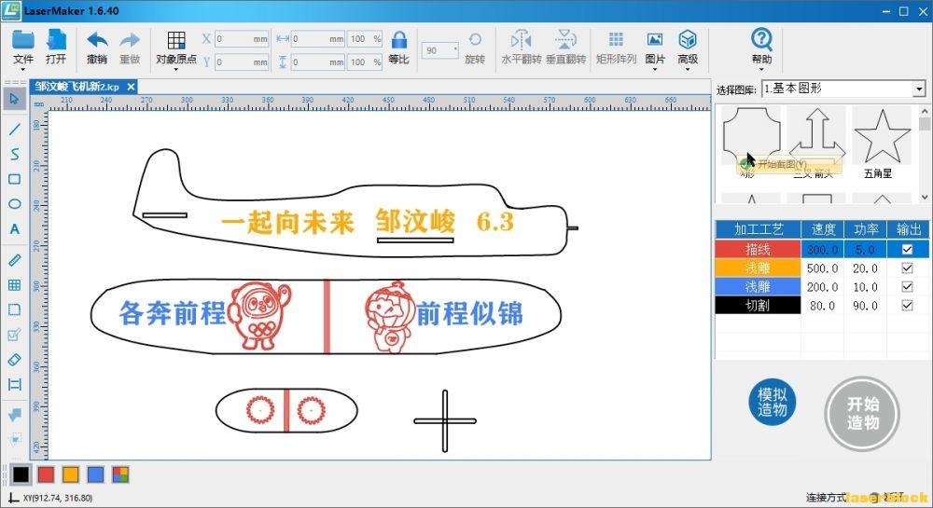The width and height of the screenshot is (933, 508).
Task: Click the 开始造物 start button
Action: pyautogui.click(x=862, y=414)
